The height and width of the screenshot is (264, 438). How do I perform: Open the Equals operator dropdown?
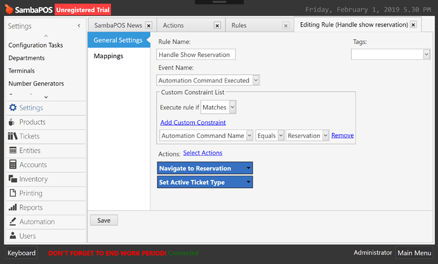[281, 135]
